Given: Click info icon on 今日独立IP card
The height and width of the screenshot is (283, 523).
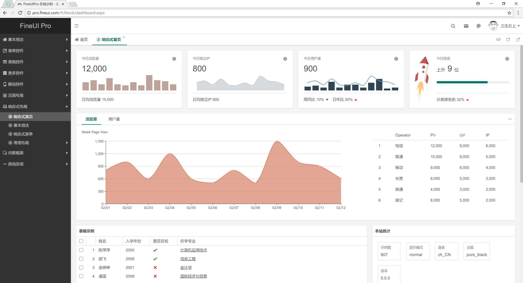Looking at the screenshot, I should pyautogui.click(x=285, y=59).
